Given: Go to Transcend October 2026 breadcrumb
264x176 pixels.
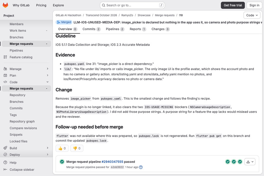Looking at the screenshot, I should pos(101,15).
